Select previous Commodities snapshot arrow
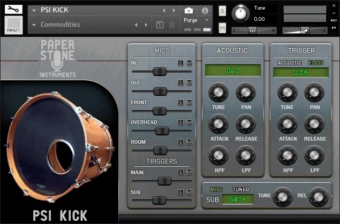The width and height of the screenshot is (340, 224). [136, 25]
